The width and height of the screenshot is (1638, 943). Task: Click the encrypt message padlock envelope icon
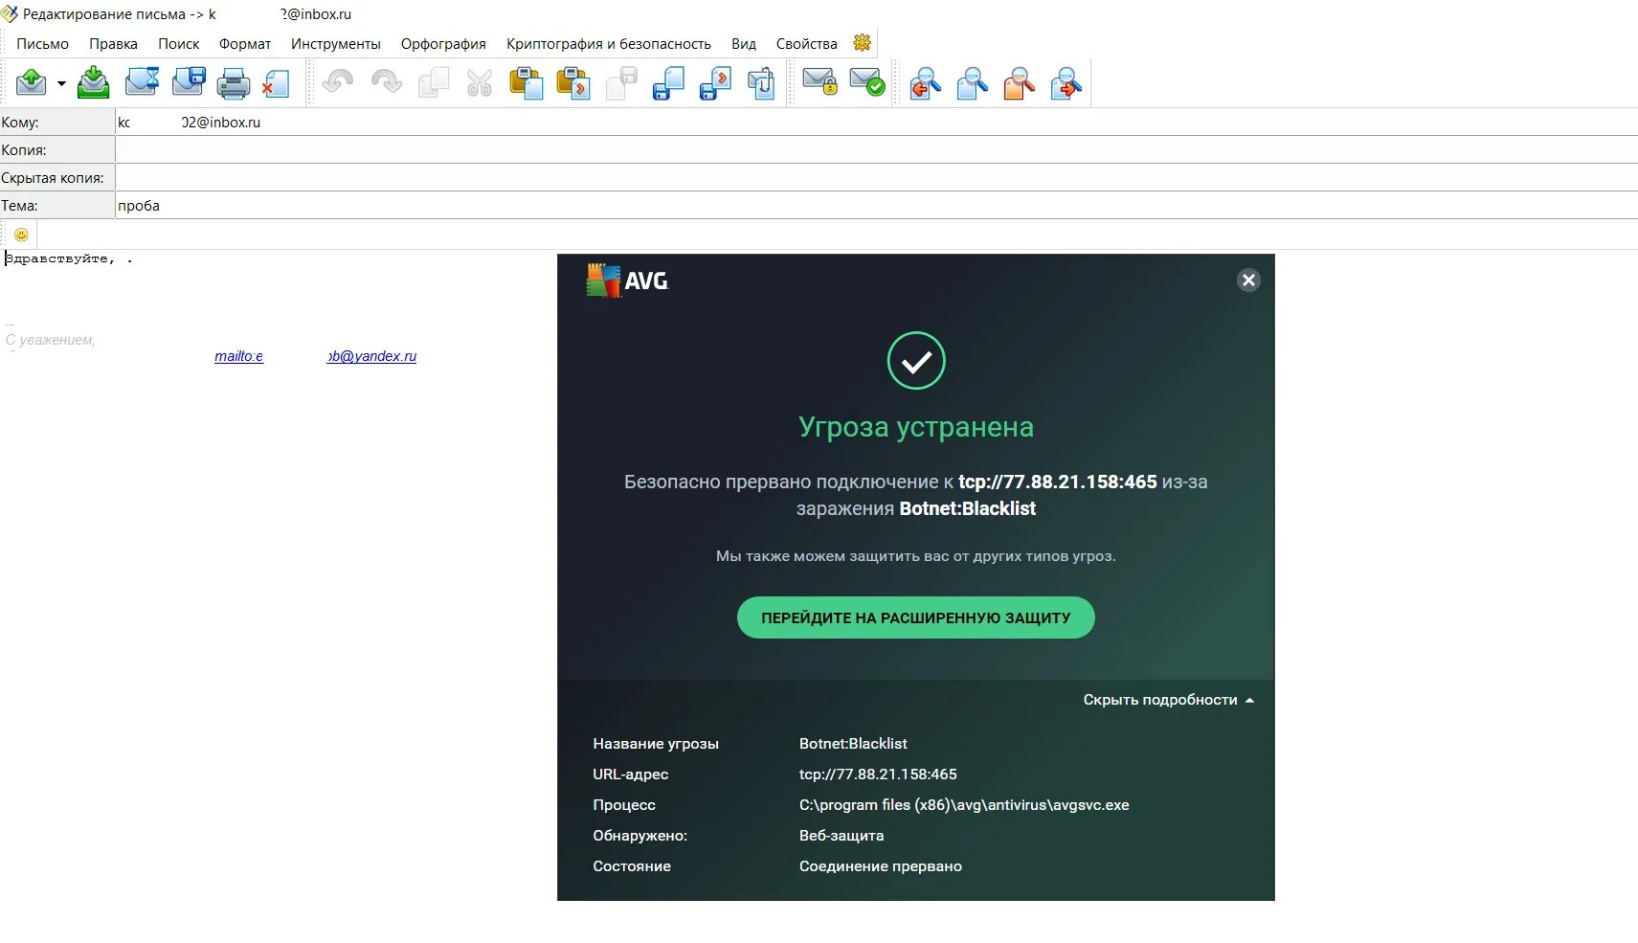point(819,82)
